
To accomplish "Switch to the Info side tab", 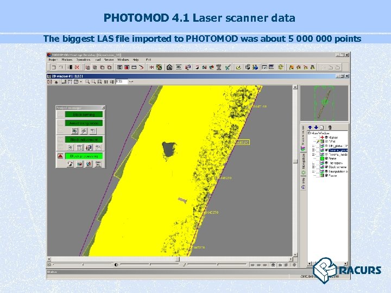I will 304,183.
